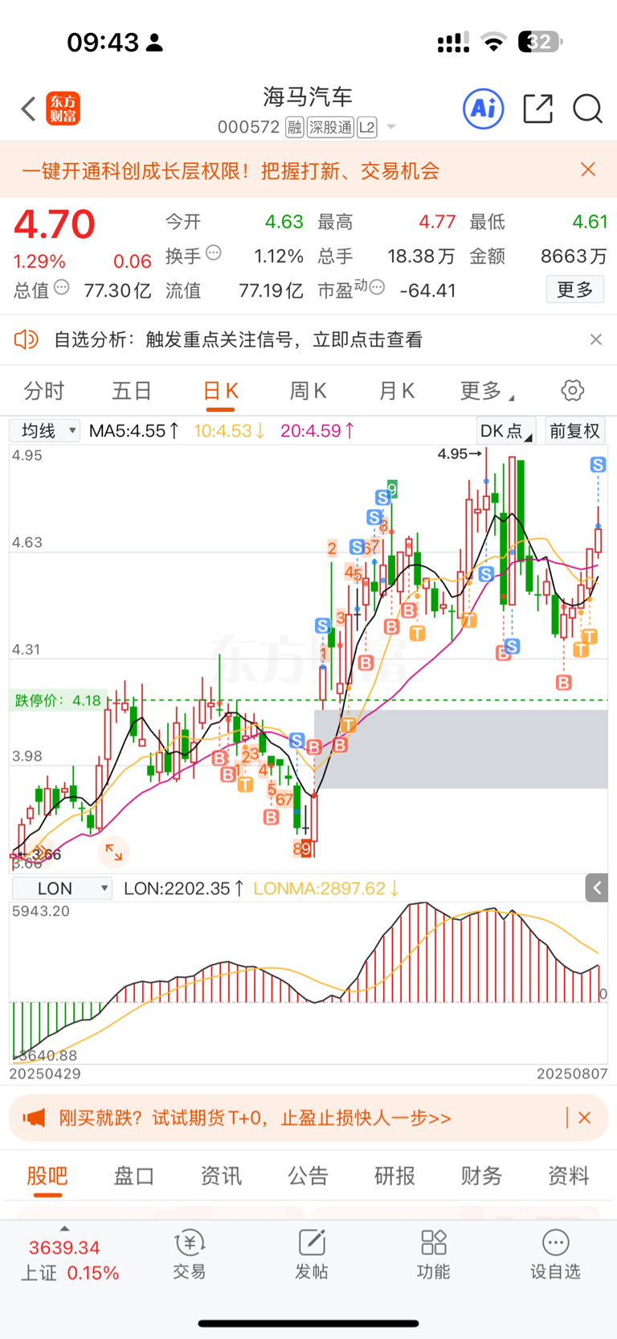Screen dimensions: 617x1339
Task: Tap the LON:2202.35 value
Action: (x=184, y=889)
